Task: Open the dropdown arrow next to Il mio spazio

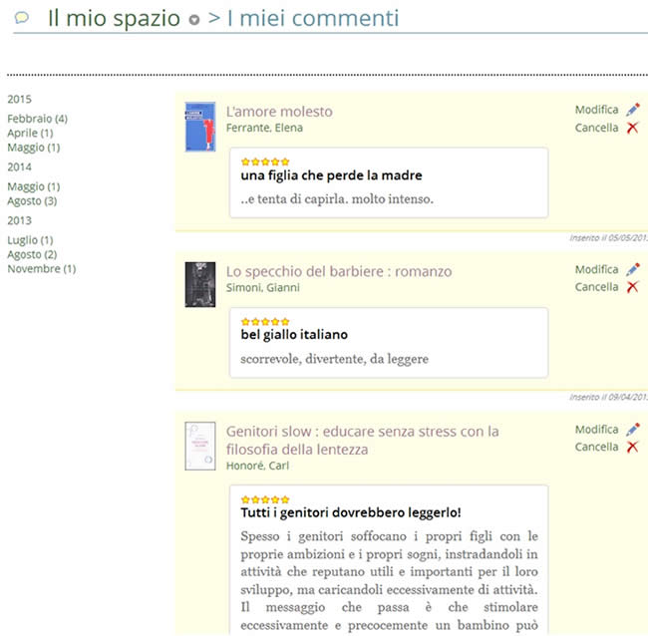Action: (194, 21)
